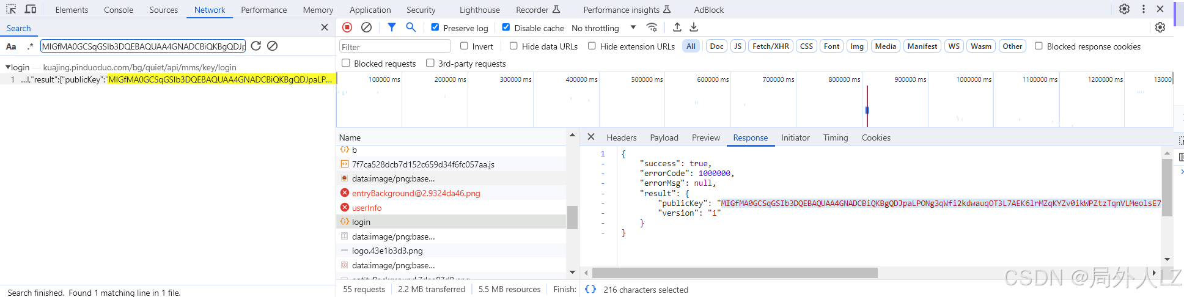Close the Search panel
The width and height of the screenshot is (1184, 297).
pyautogui.click(x=325, y=28)
